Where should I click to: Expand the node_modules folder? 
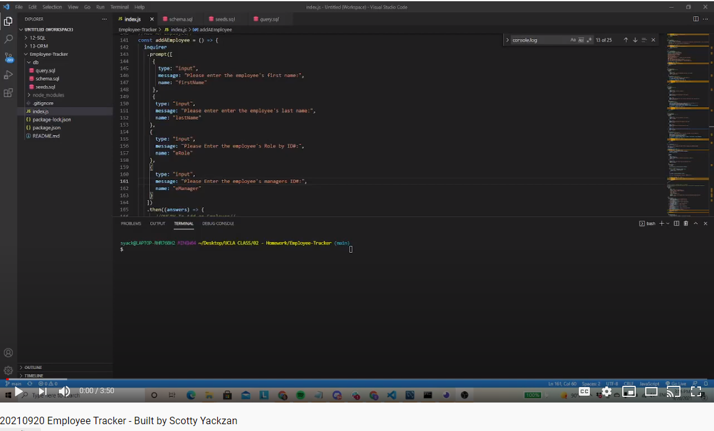48,95
